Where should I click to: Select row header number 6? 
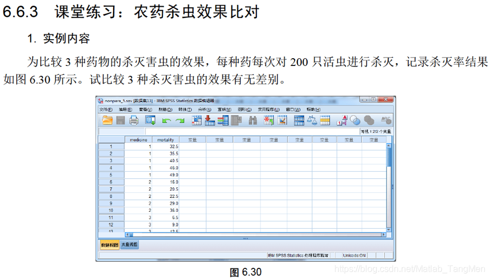(111, 182)
